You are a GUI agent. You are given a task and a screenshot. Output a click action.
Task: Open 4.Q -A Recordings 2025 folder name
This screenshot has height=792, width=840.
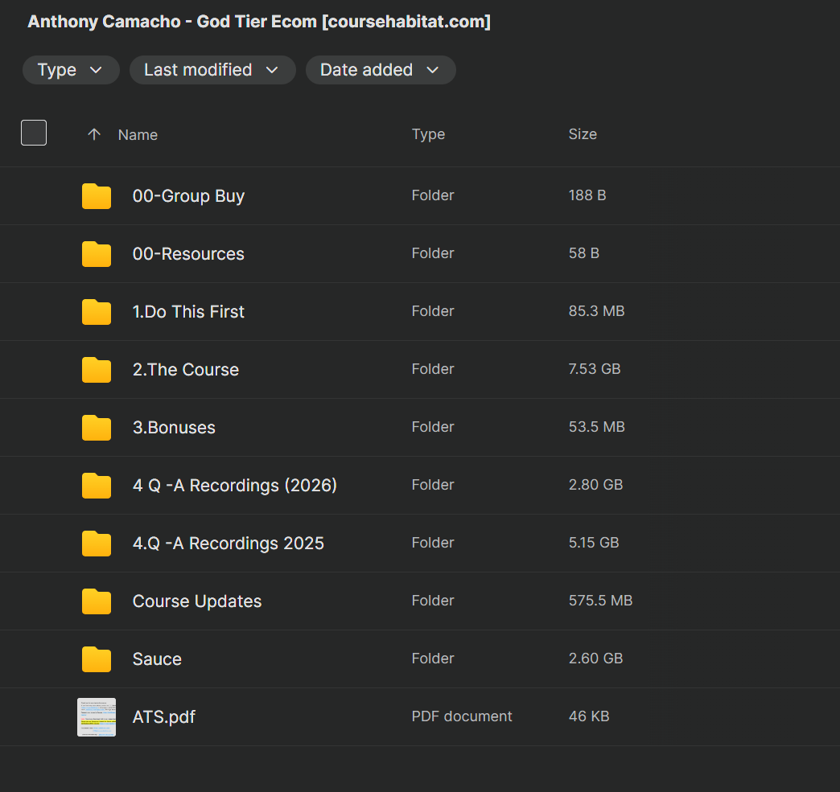pyautogui.click(x=228, y=544)
